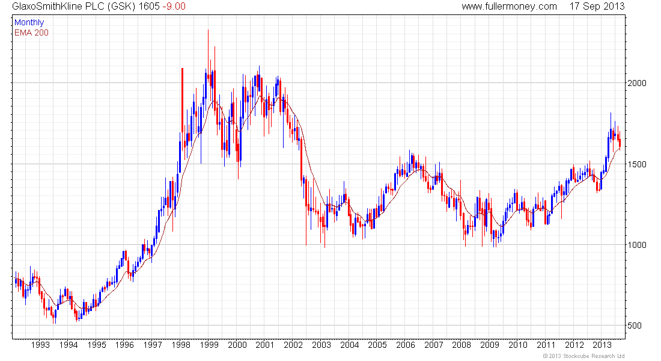Click the 2011 year axis label
This screenshot has width=661, height=361.
(546, 345)
